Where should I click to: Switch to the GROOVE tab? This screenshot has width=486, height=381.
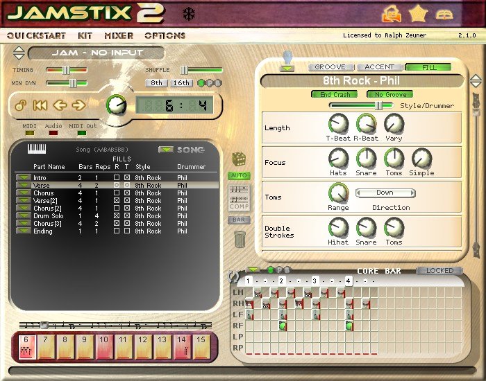pyautogui.click(x=330, y=67)
